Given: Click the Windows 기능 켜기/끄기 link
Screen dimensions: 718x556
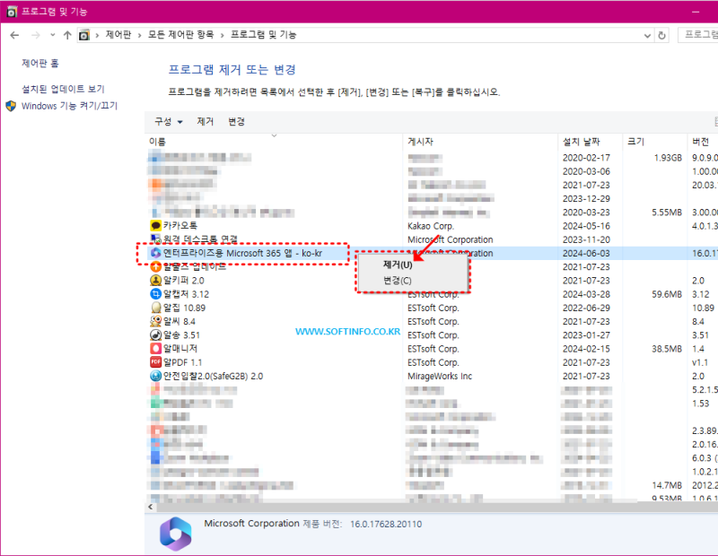Looking at the screenshot, I should point(68,105).
